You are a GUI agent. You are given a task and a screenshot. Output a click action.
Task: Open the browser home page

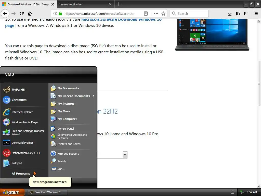click(30, 14)
